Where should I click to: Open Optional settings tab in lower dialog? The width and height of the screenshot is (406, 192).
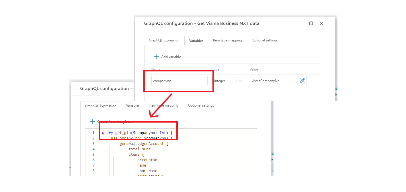(x=201, y=105)
